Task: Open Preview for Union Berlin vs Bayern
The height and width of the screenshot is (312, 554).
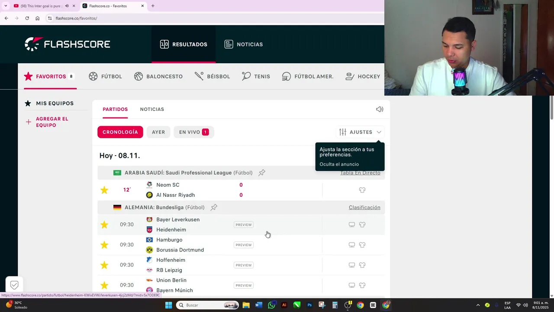Action: coord(243,285)
